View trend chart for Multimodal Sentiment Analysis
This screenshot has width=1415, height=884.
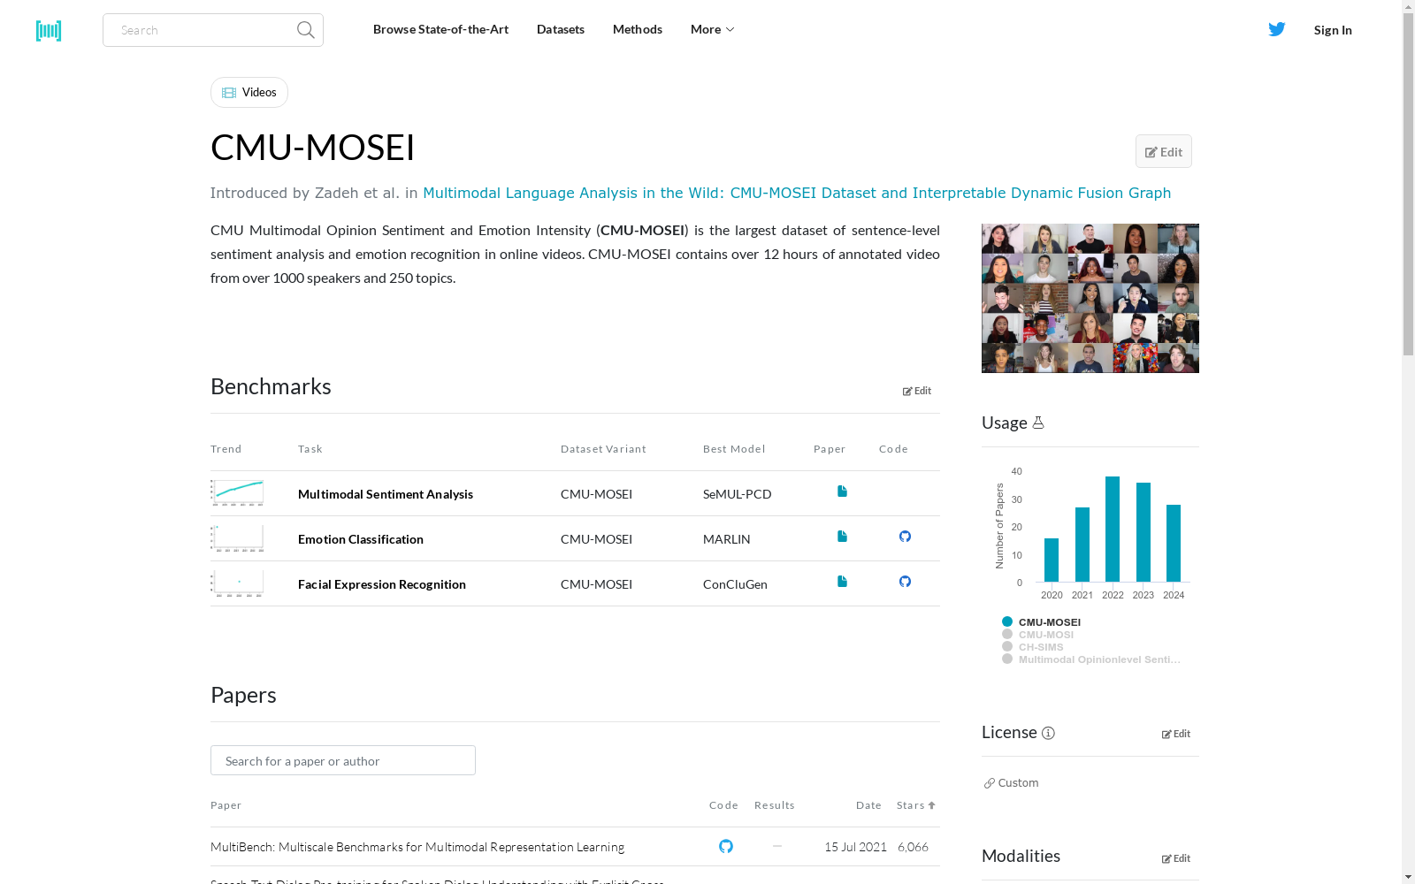tap(237, 493)
